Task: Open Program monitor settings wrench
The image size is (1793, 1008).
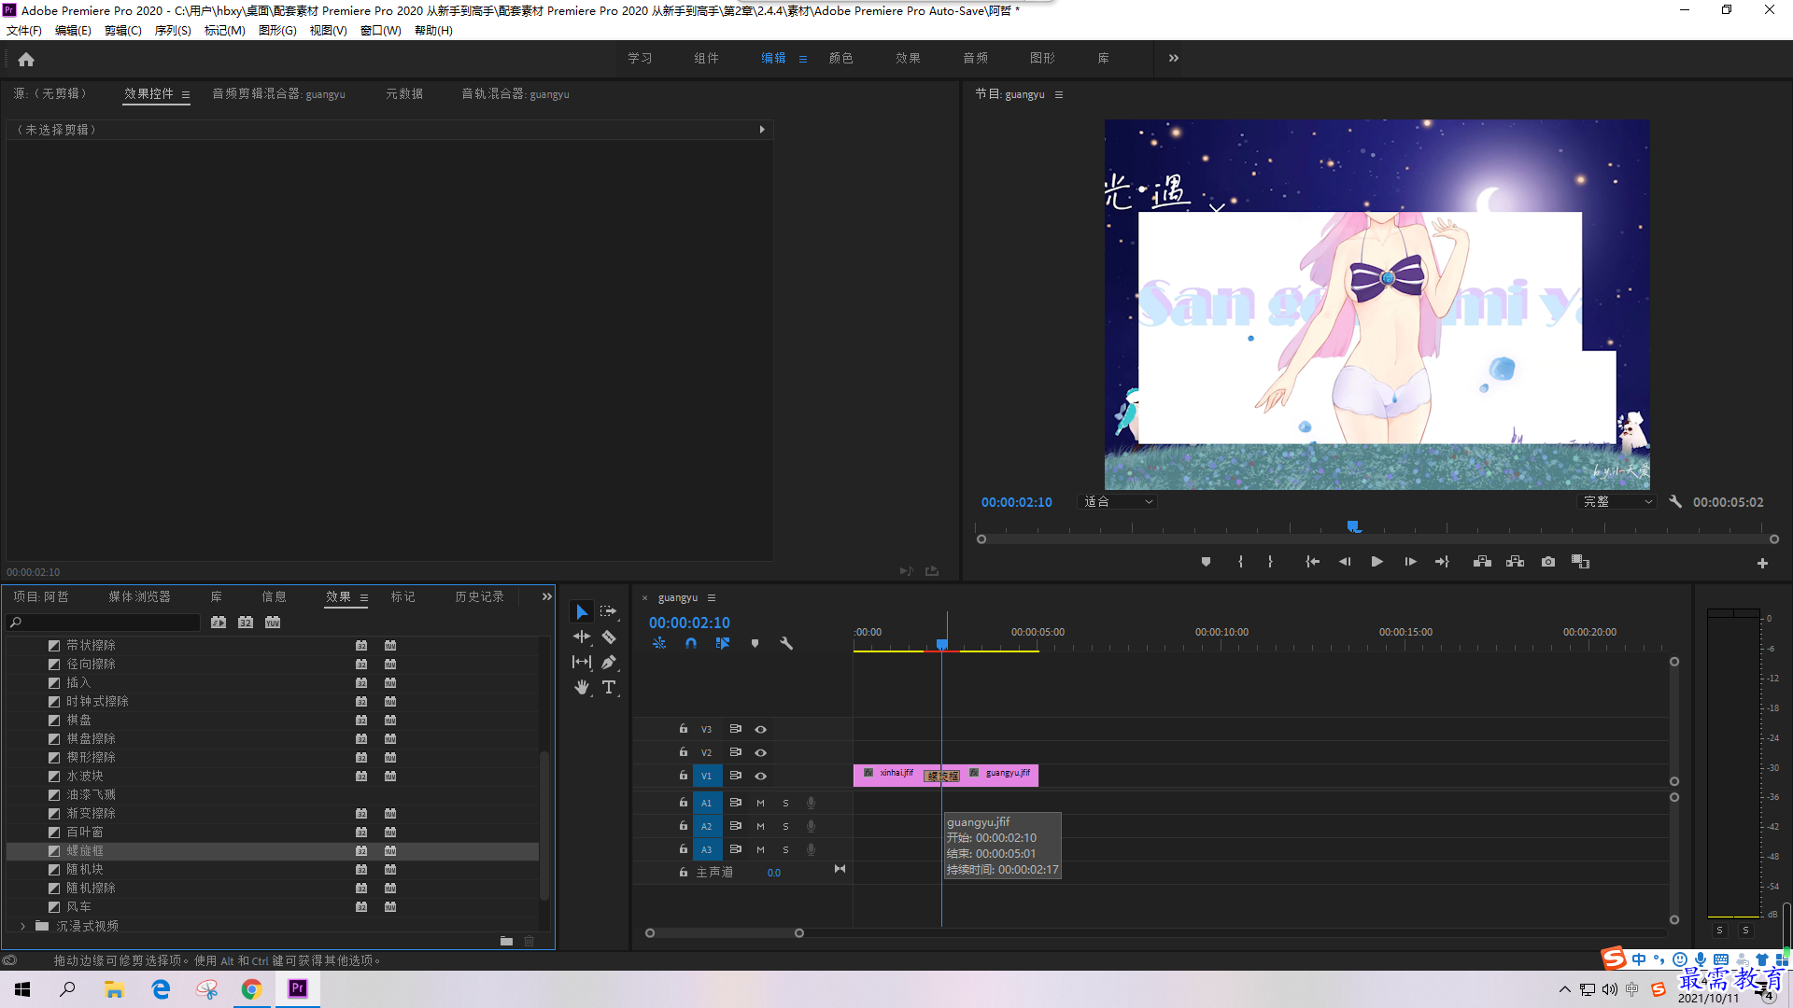Action: click(1675, 501)
